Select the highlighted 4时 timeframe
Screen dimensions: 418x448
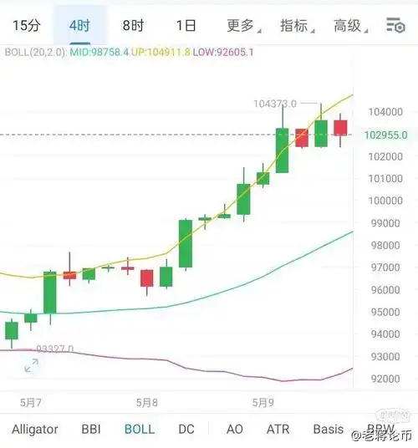click(x=79, y=25)
